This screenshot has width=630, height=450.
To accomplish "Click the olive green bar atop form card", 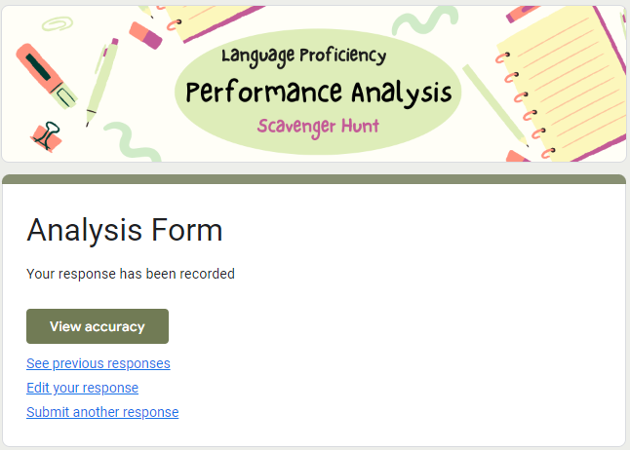I will click(x=314, y=179).
